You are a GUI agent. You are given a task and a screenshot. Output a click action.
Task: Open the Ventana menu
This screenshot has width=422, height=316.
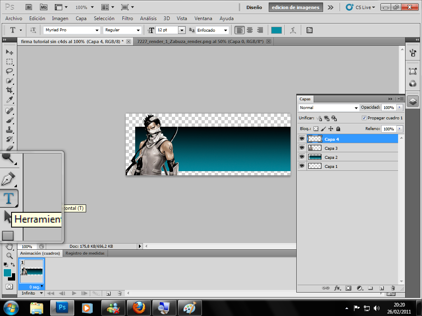203,18
